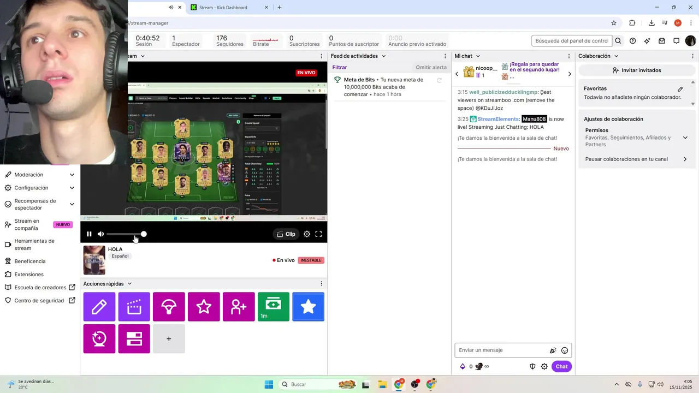Click the Colaboración favorites panel scrollbar

tap(693, 93)
